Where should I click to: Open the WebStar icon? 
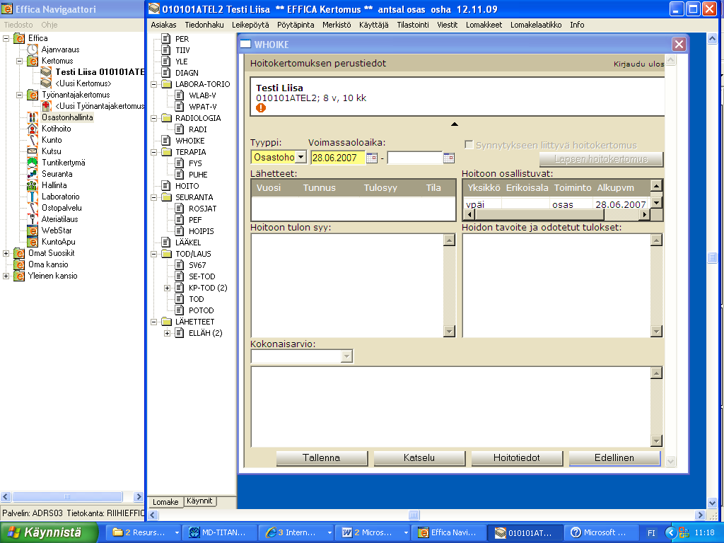point(33,230)
